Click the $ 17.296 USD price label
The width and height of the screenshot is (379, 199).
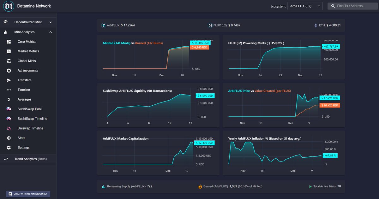tap(330, 98)
